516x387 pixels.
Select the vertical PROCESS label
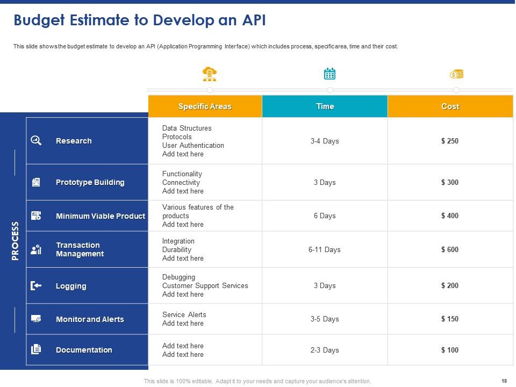(x=15, y=241)
